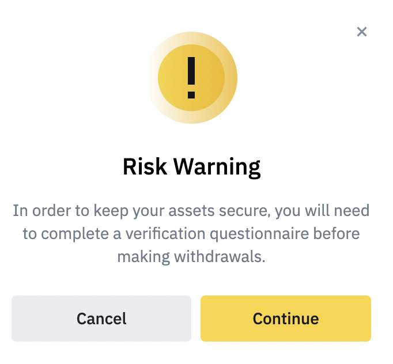Screen dimensions: 393x364
Task: Exit the popup using the close icon
Action: point(361,32)
